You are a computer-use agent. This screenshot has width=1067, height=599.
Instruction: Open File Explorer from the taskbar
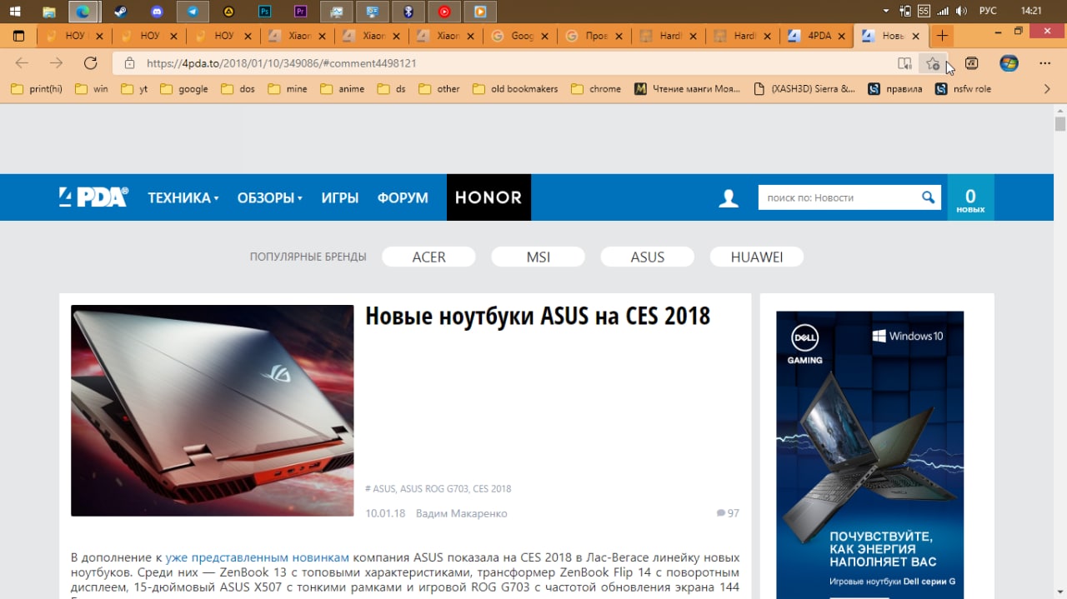(x=48, y=12)
